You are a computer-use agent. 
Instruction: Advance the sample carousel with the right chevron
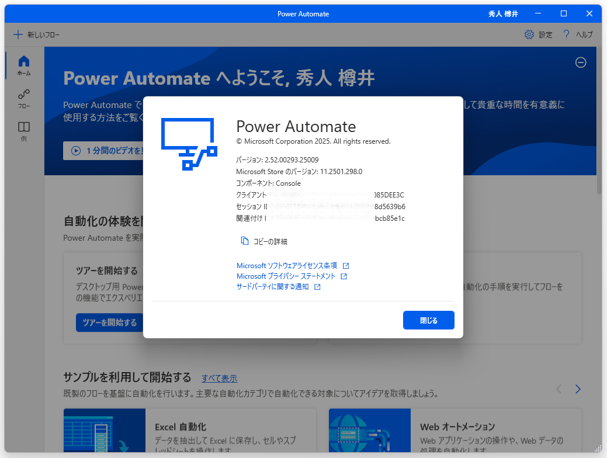coord(578,388)
